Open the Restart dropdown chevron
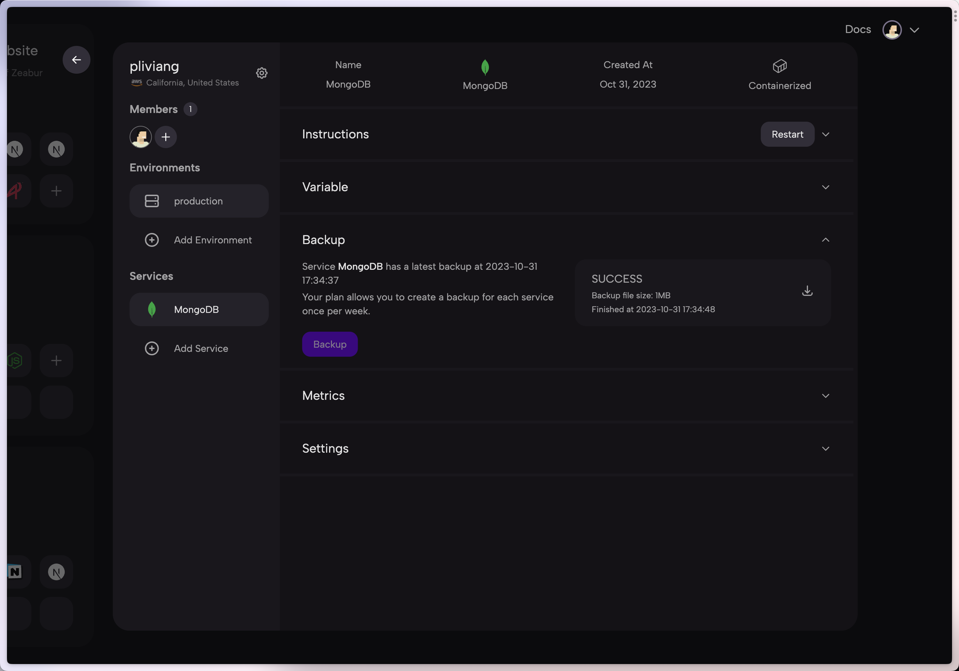This screenshot has width=959, height=671. click(825, 134)
